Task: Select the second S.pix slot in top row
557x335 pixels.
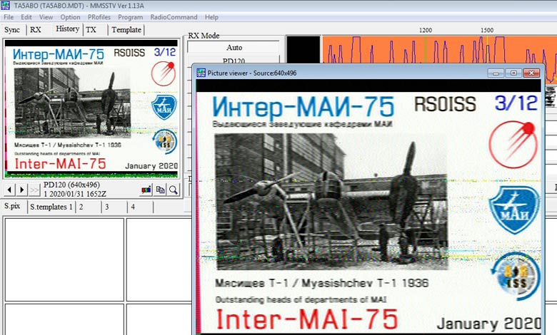Action: click(159, 259)
